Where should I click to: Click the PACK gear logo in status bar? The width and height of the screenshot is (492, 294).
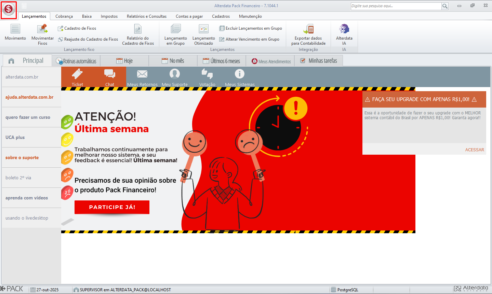(12, 289)
